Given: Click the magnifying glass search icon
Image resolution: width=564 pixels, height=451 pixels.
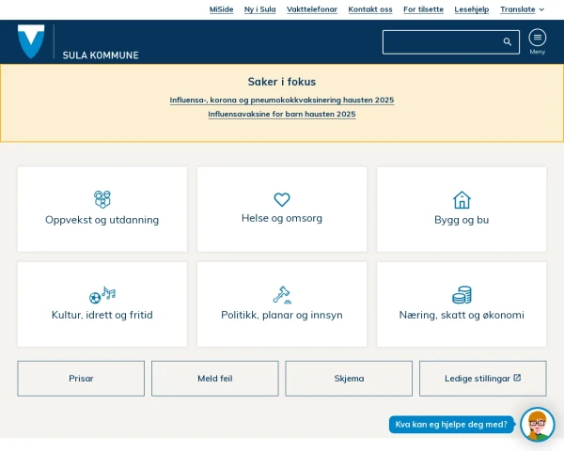Looking at the screenshot, I should tap(508, 42).
